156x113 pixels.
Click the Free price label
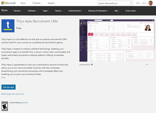coord(19,28)
